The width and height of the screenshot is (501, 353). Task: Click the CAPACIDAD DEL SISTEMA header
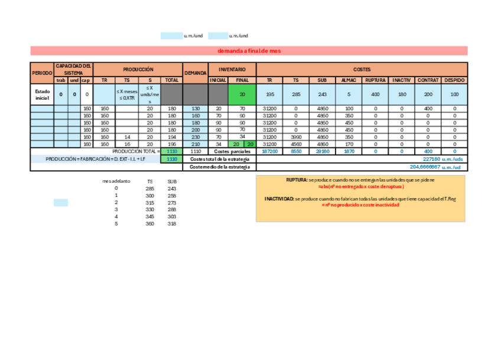(x=73, y=69)
